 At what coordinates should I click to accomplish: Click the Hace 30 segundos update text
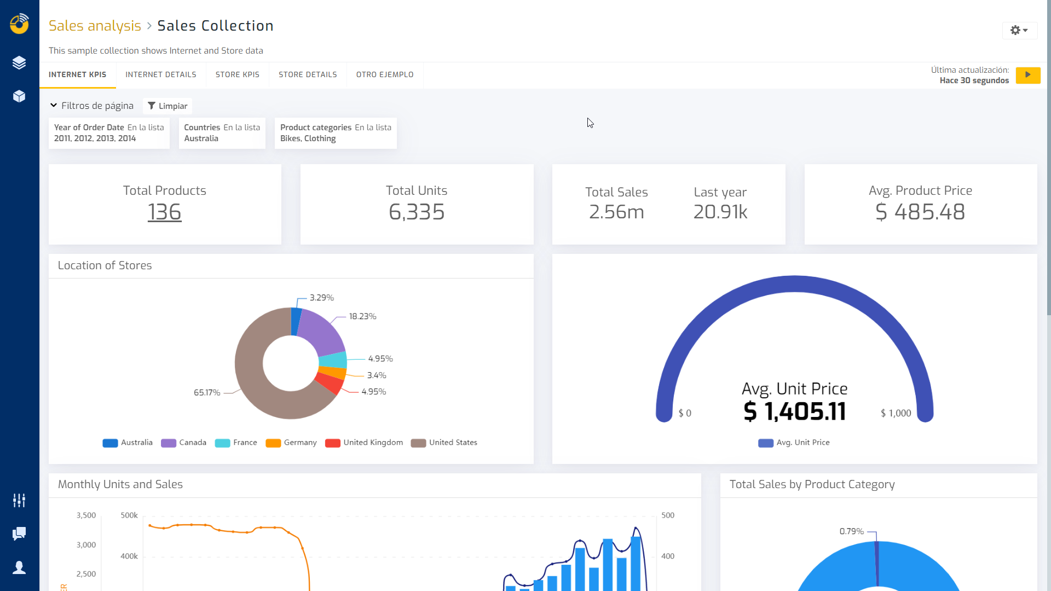(x=974, y=80)
